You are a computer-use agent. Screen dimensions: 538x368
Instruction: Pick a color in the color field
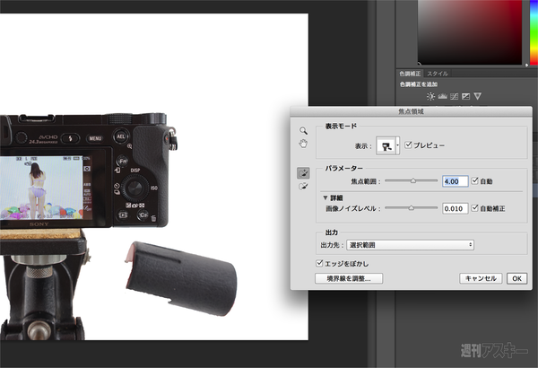pyautogui.click(x=469, y=32)
